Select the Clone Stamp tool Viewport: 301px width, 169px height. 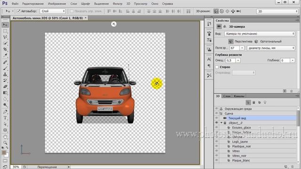(x=5, y=74)
